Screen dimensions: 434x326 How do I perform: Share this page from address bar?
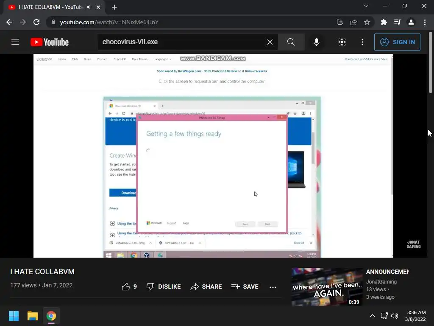point(353,22)
